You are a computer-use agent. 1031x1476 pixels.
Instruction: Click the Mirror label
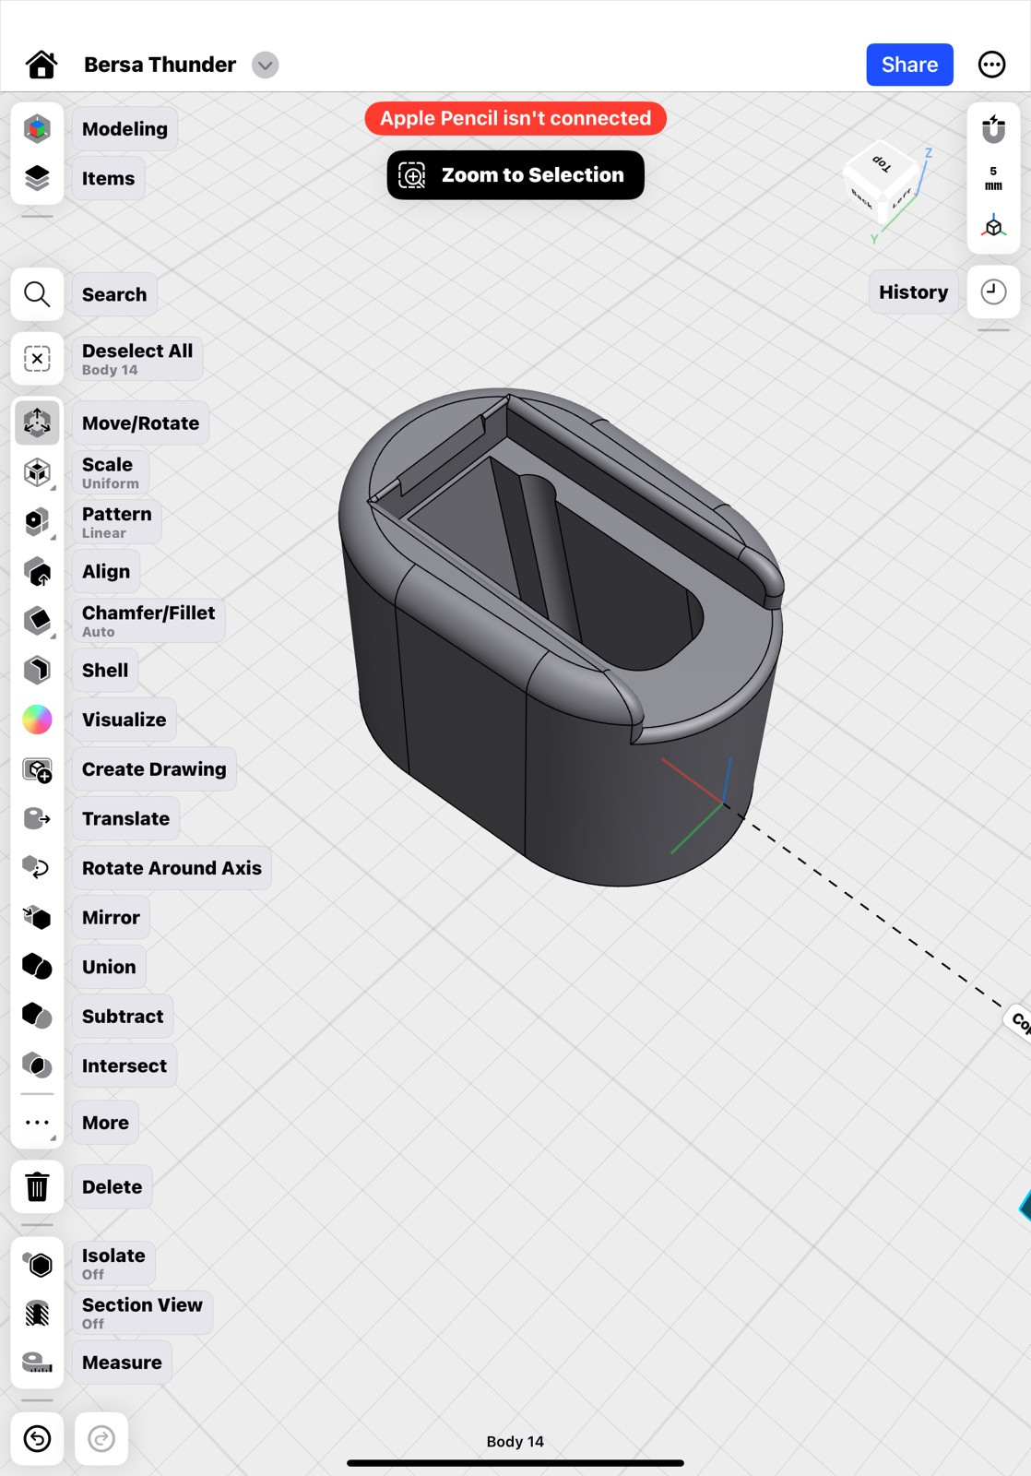(111, 918)
